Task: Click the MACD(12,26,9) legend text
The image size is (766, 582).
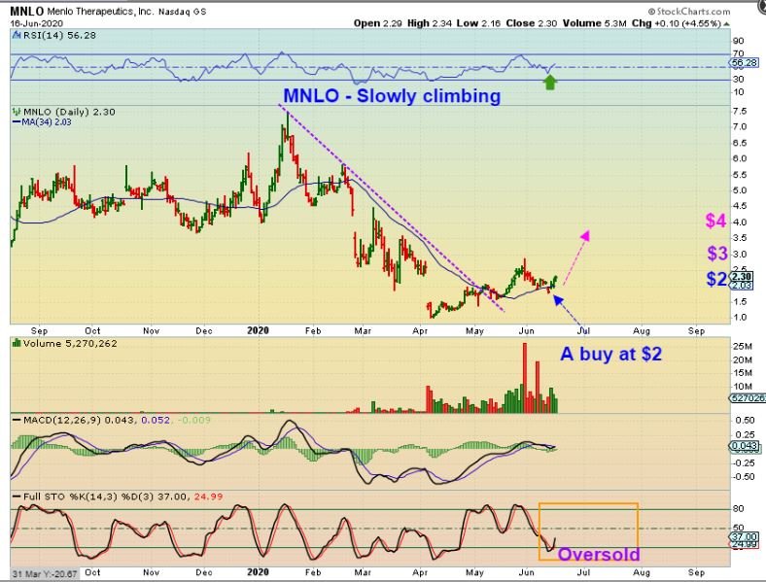Action: 62,420
